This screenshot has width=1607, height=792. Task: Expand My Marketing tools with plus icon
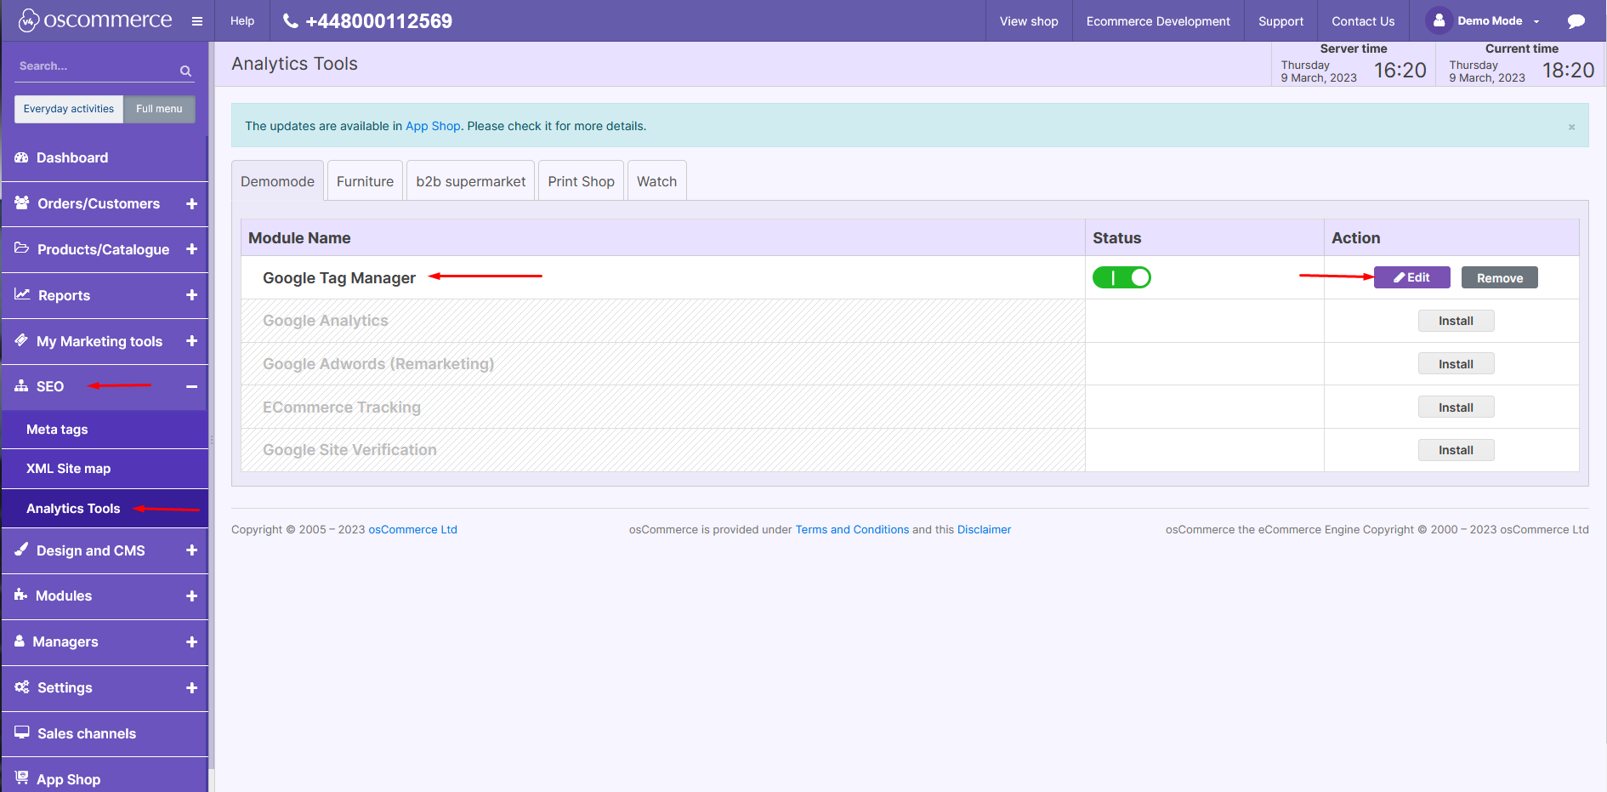pyautogui.click(x=191, y=341)
